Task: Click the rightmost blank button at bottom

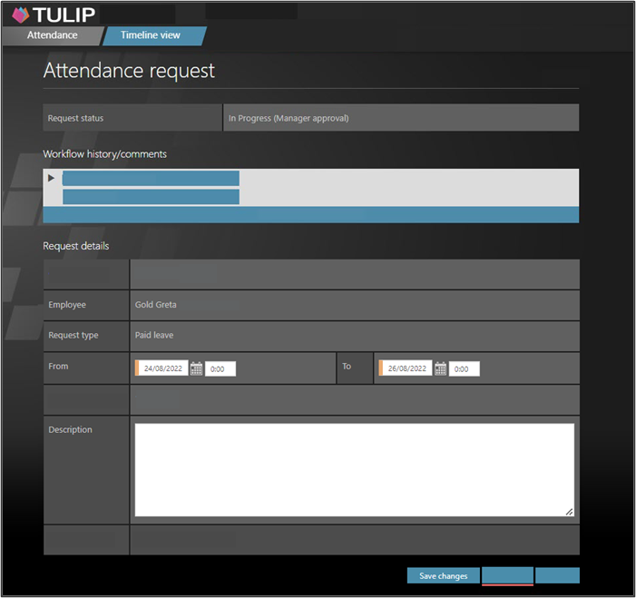Action: (x=557, y=575)
